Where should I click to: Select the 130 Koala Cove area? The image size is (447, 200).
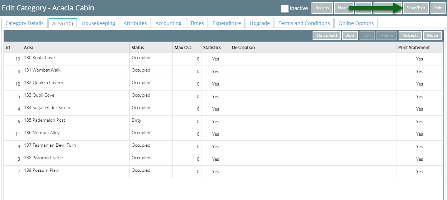tap(39, 58)
